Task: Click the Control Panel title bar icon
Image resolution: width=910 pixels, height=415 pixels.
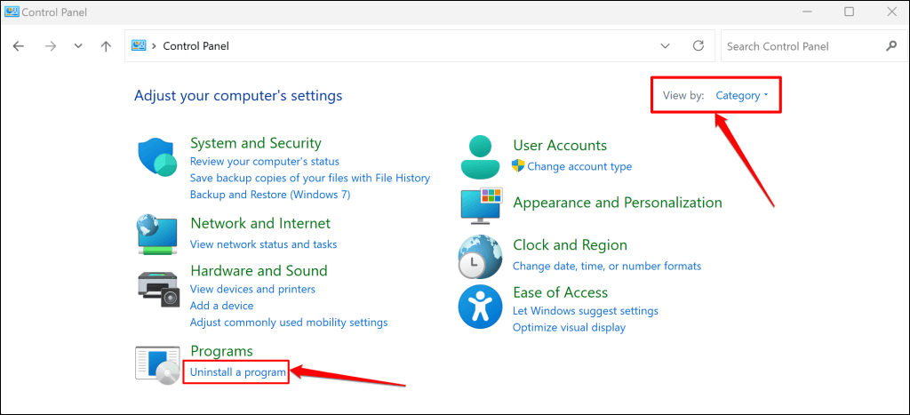Action: point(11,12)
